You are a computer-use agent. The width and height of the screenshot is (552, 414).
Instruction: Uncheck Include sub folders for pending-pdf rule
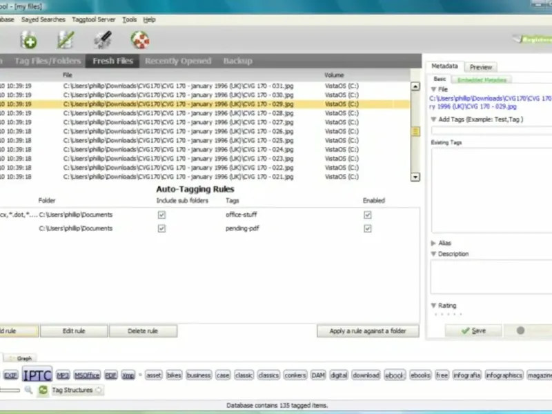tap(161, 228)
